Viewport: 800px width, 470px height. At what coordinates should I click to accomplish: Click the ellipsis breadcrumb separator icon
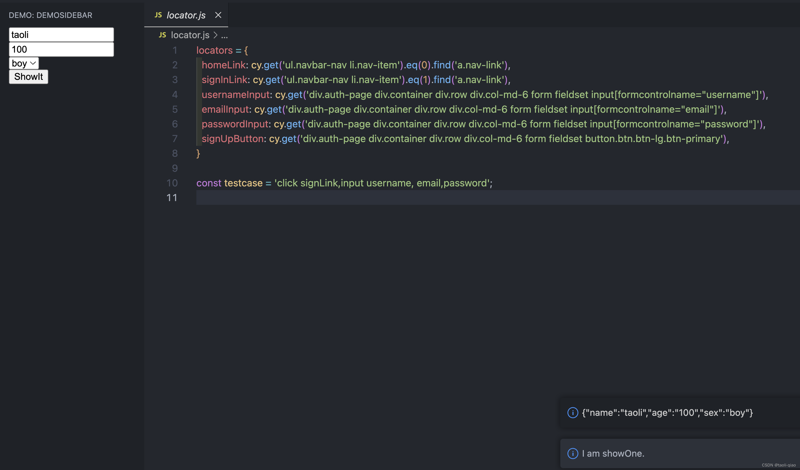coord(224,35)
